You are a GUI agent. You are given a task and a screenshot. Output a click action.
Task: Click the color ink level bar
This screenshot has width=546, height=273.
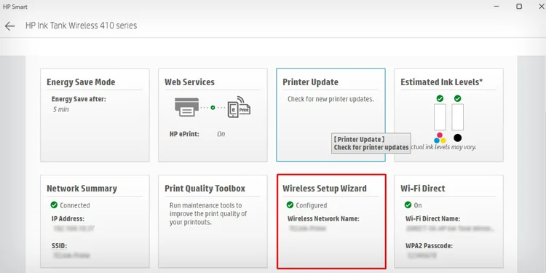(440, 117)
